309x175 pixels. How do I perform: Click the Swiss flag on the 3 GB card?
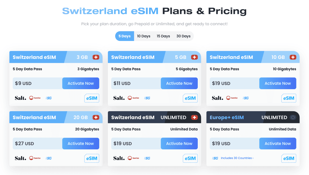(x=96, y=57)
